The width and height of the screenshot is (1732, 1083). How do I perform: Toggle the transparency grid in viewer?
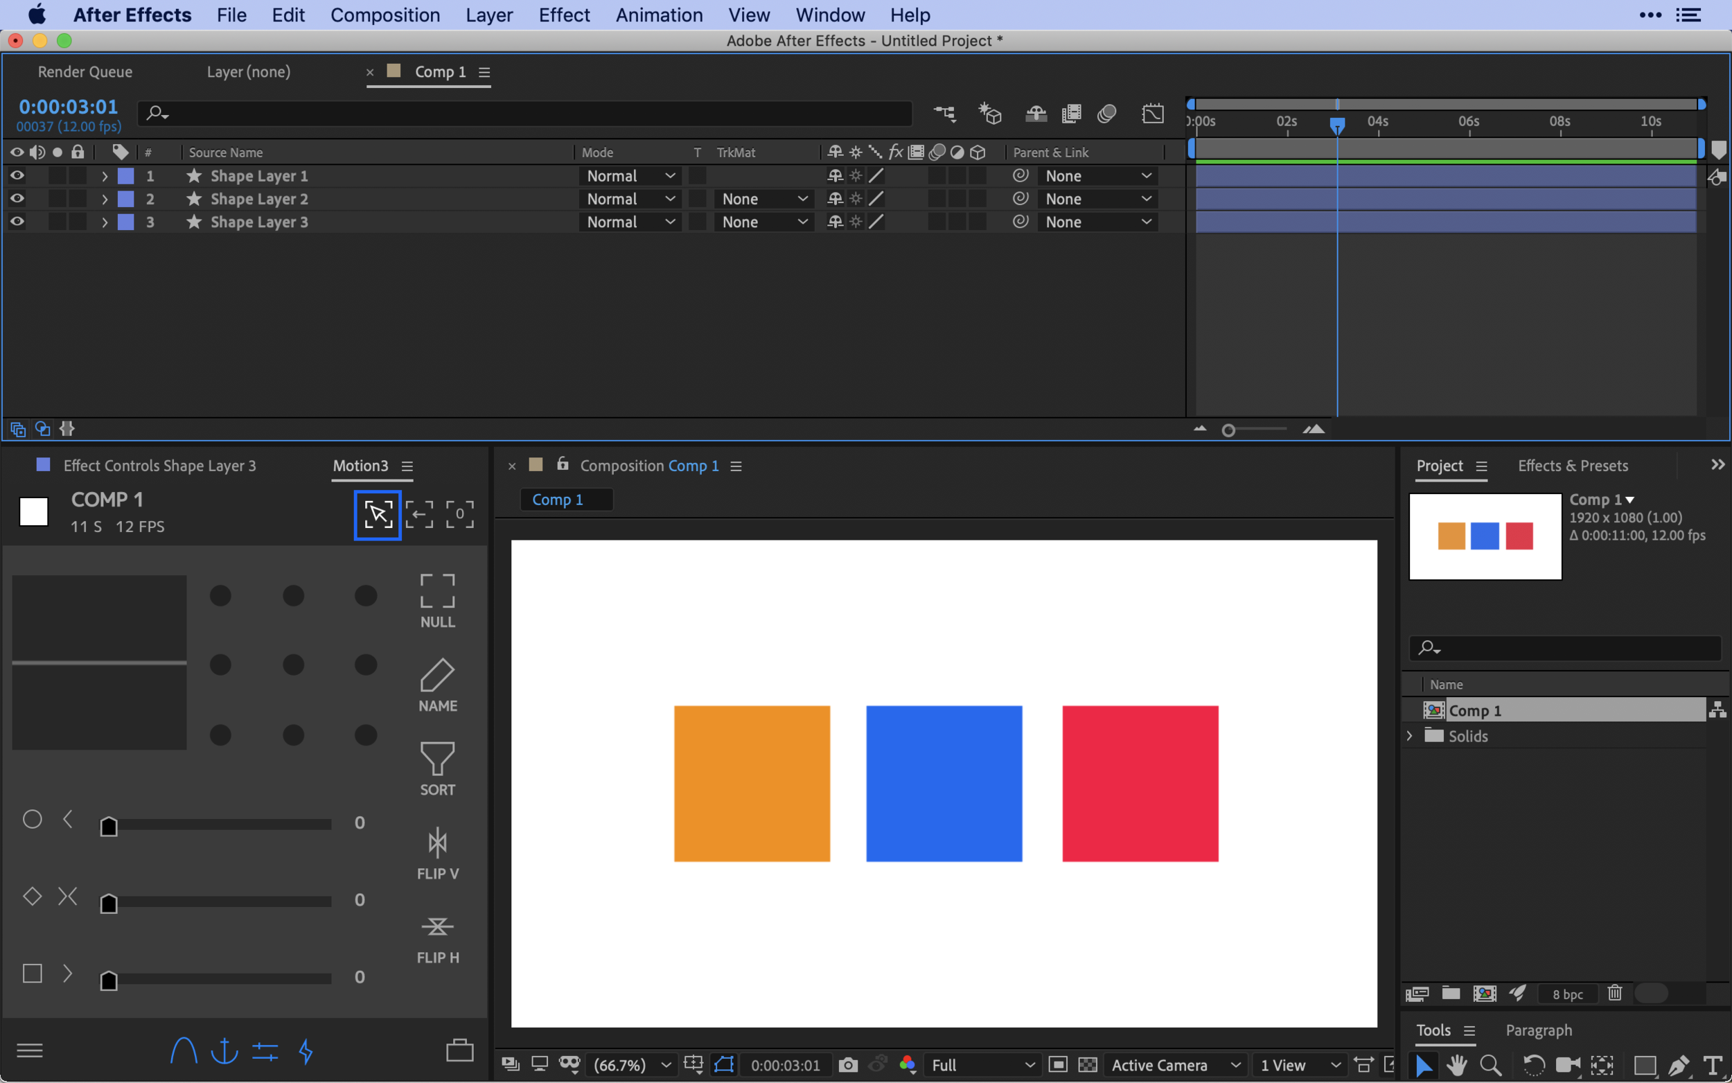click(x=1088, y=1065)
